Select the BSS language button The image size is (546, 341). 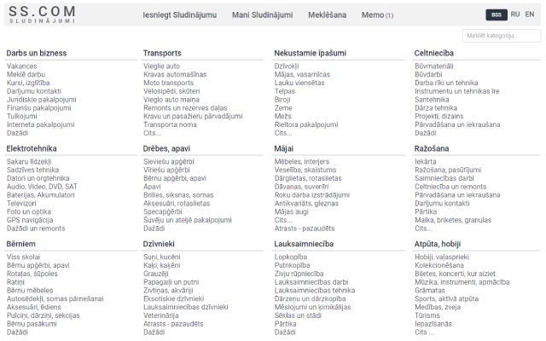pos(496,14)
